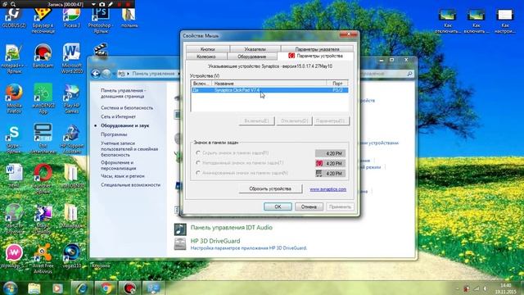524x295 pixels.
Task: Open the media player taskbar icon
Action: 57,288
